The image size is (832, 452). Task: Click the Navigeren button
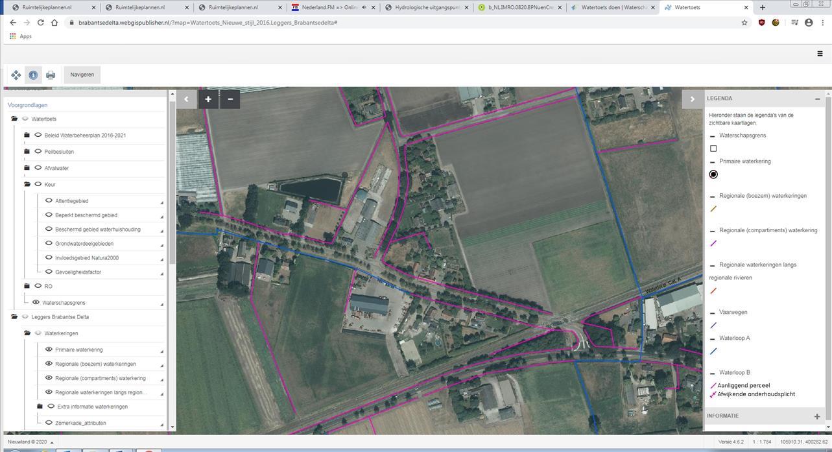point(82,75)
